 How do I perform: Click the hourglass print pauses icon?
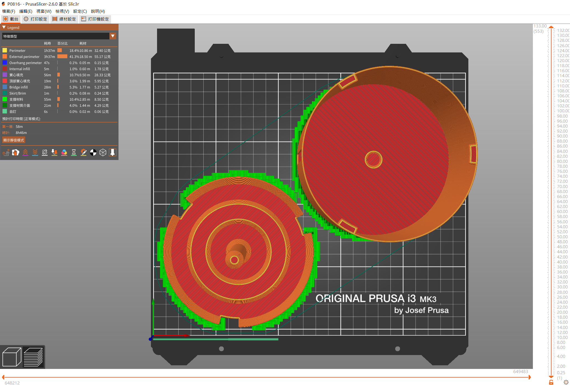74,153
